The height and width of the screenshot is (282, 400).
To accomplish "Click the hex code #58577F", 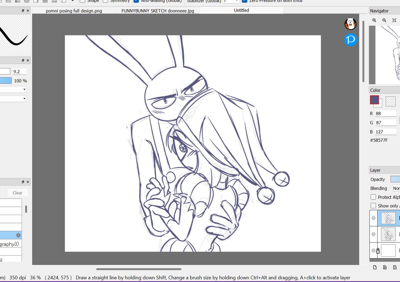I will (x=379, y=140).
